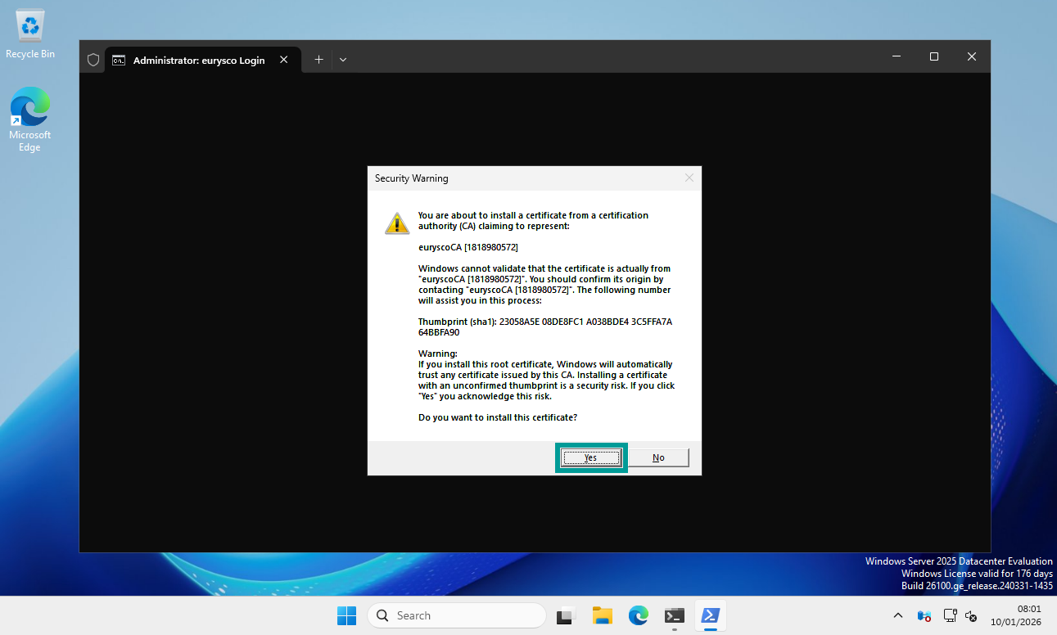The height and width of the screenshot is (635, 1057).
Task: Switch to the PowerShell taskbar icon
Action: tap(710, 615)
